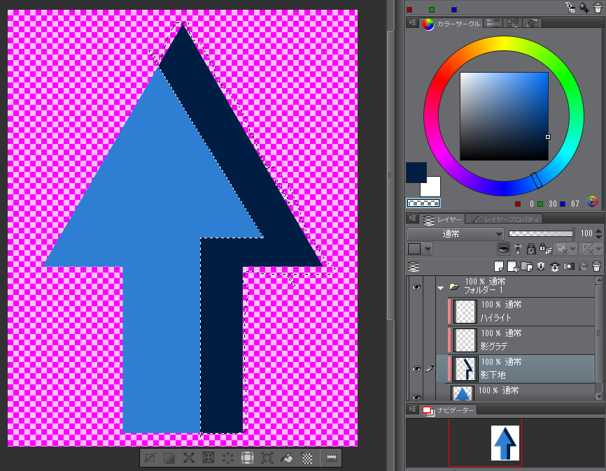Open the navigator panel menu
The height and width of the screenshot is (471, 606).
click(x=412, y=409)
